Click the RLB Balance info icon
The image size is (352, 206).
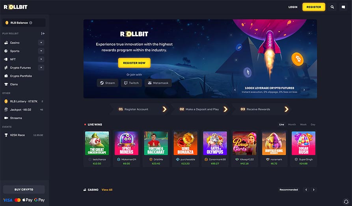(x=31, y=23)
